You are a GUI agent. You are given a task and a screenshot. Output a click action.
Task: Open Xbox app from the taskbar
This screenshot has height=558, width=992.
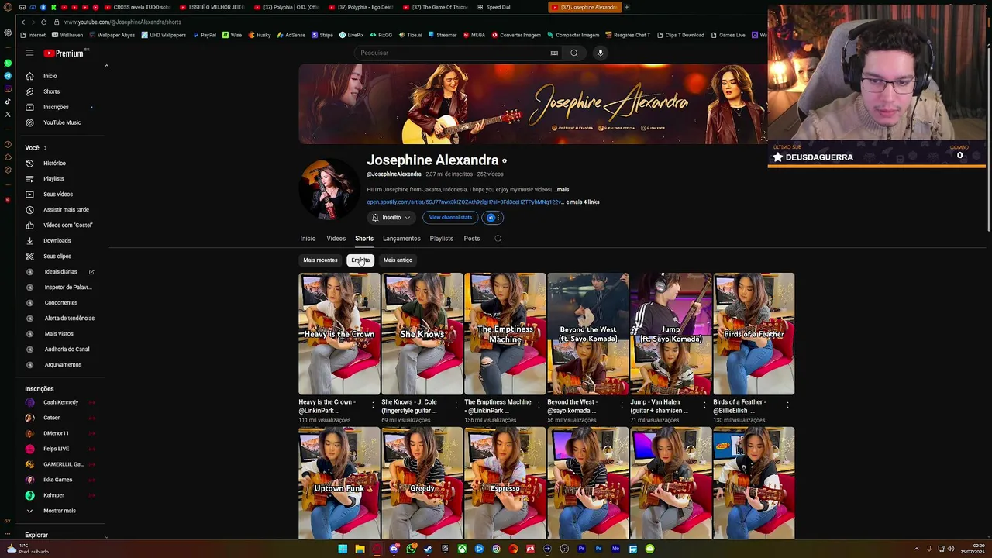[462, 549]
